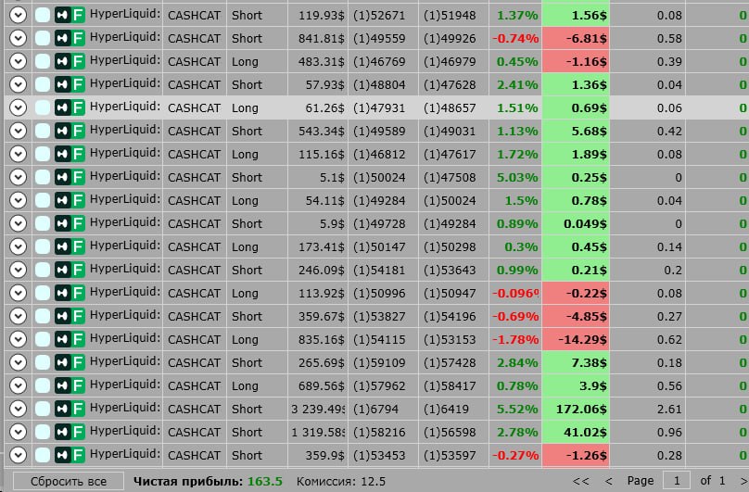The height and width of the screenshot is (492, 749).
Task: Click the HyperLiquid icon in the 7.38$ profit row
Action: click(62, 362)
